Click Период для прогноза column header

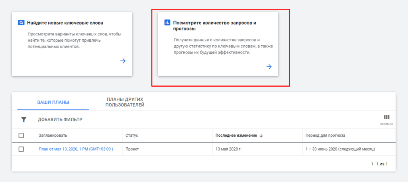325,136
